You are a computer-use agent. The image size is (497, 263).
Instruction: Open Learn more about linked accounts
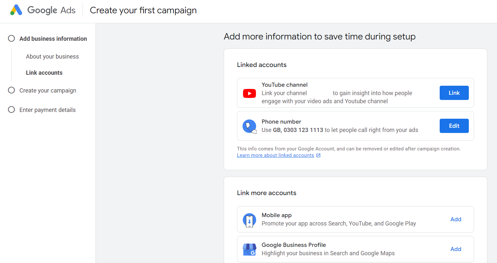click(x=276, y=155)
